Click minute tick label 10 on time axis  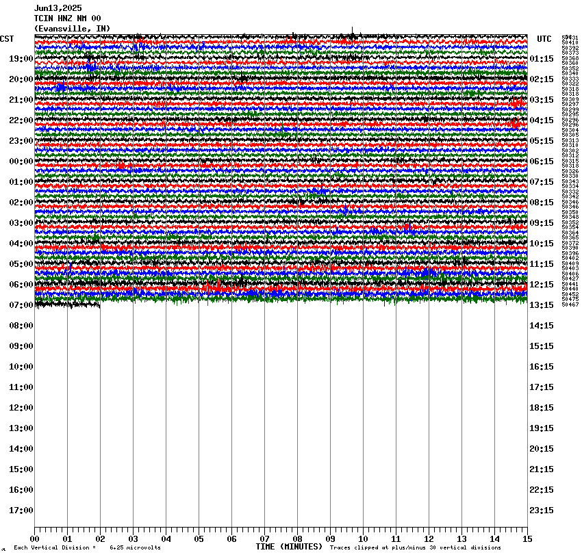(x=363, y=539)
